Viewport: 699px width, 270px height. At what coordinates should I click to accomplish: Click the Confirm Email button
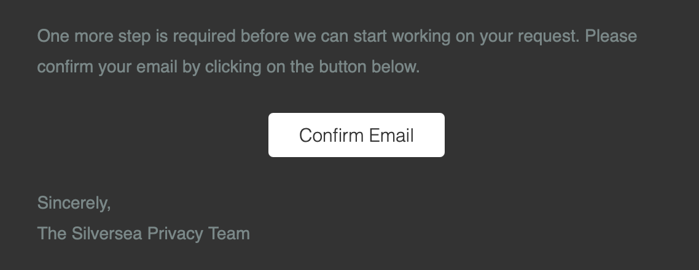[x=356, y=135]
